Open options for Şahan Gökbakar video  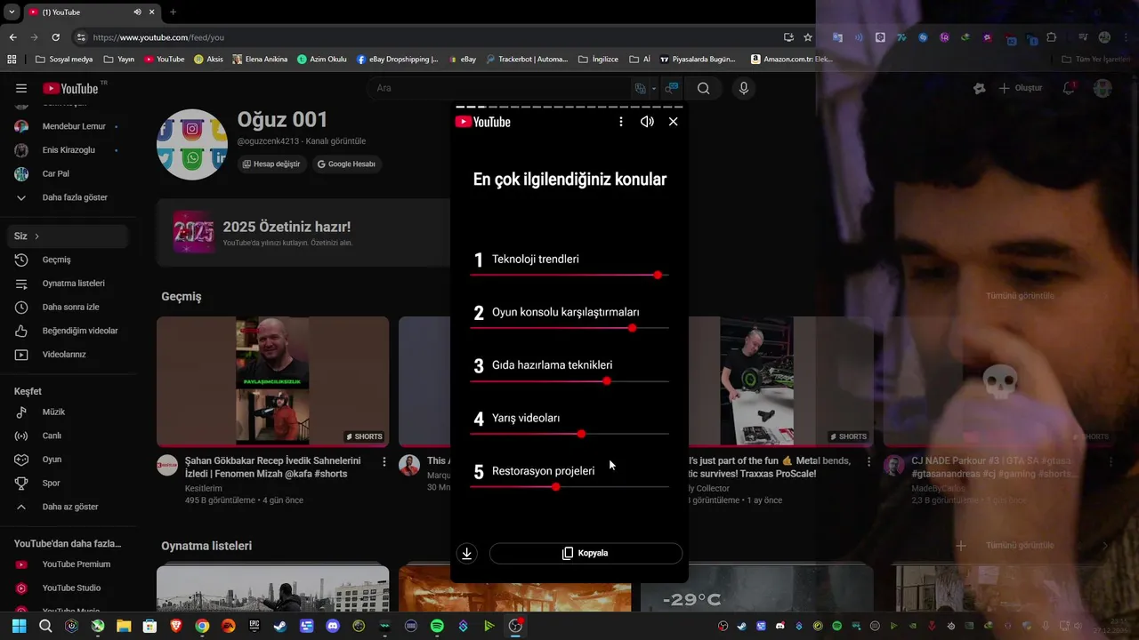[x=384, y=462]
